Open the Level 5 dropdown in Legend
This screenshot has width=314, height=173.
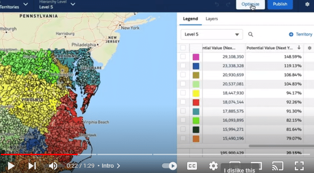tap(212, 34)
